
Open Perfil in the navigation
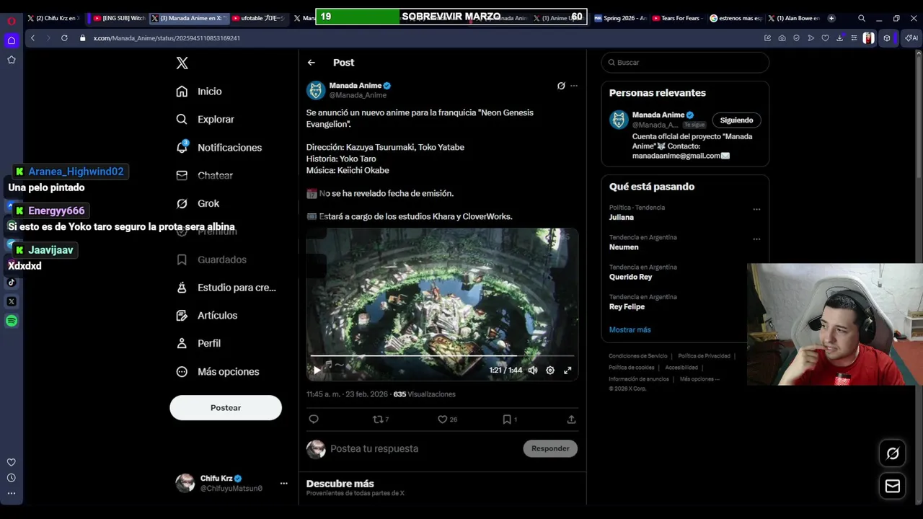199,344
